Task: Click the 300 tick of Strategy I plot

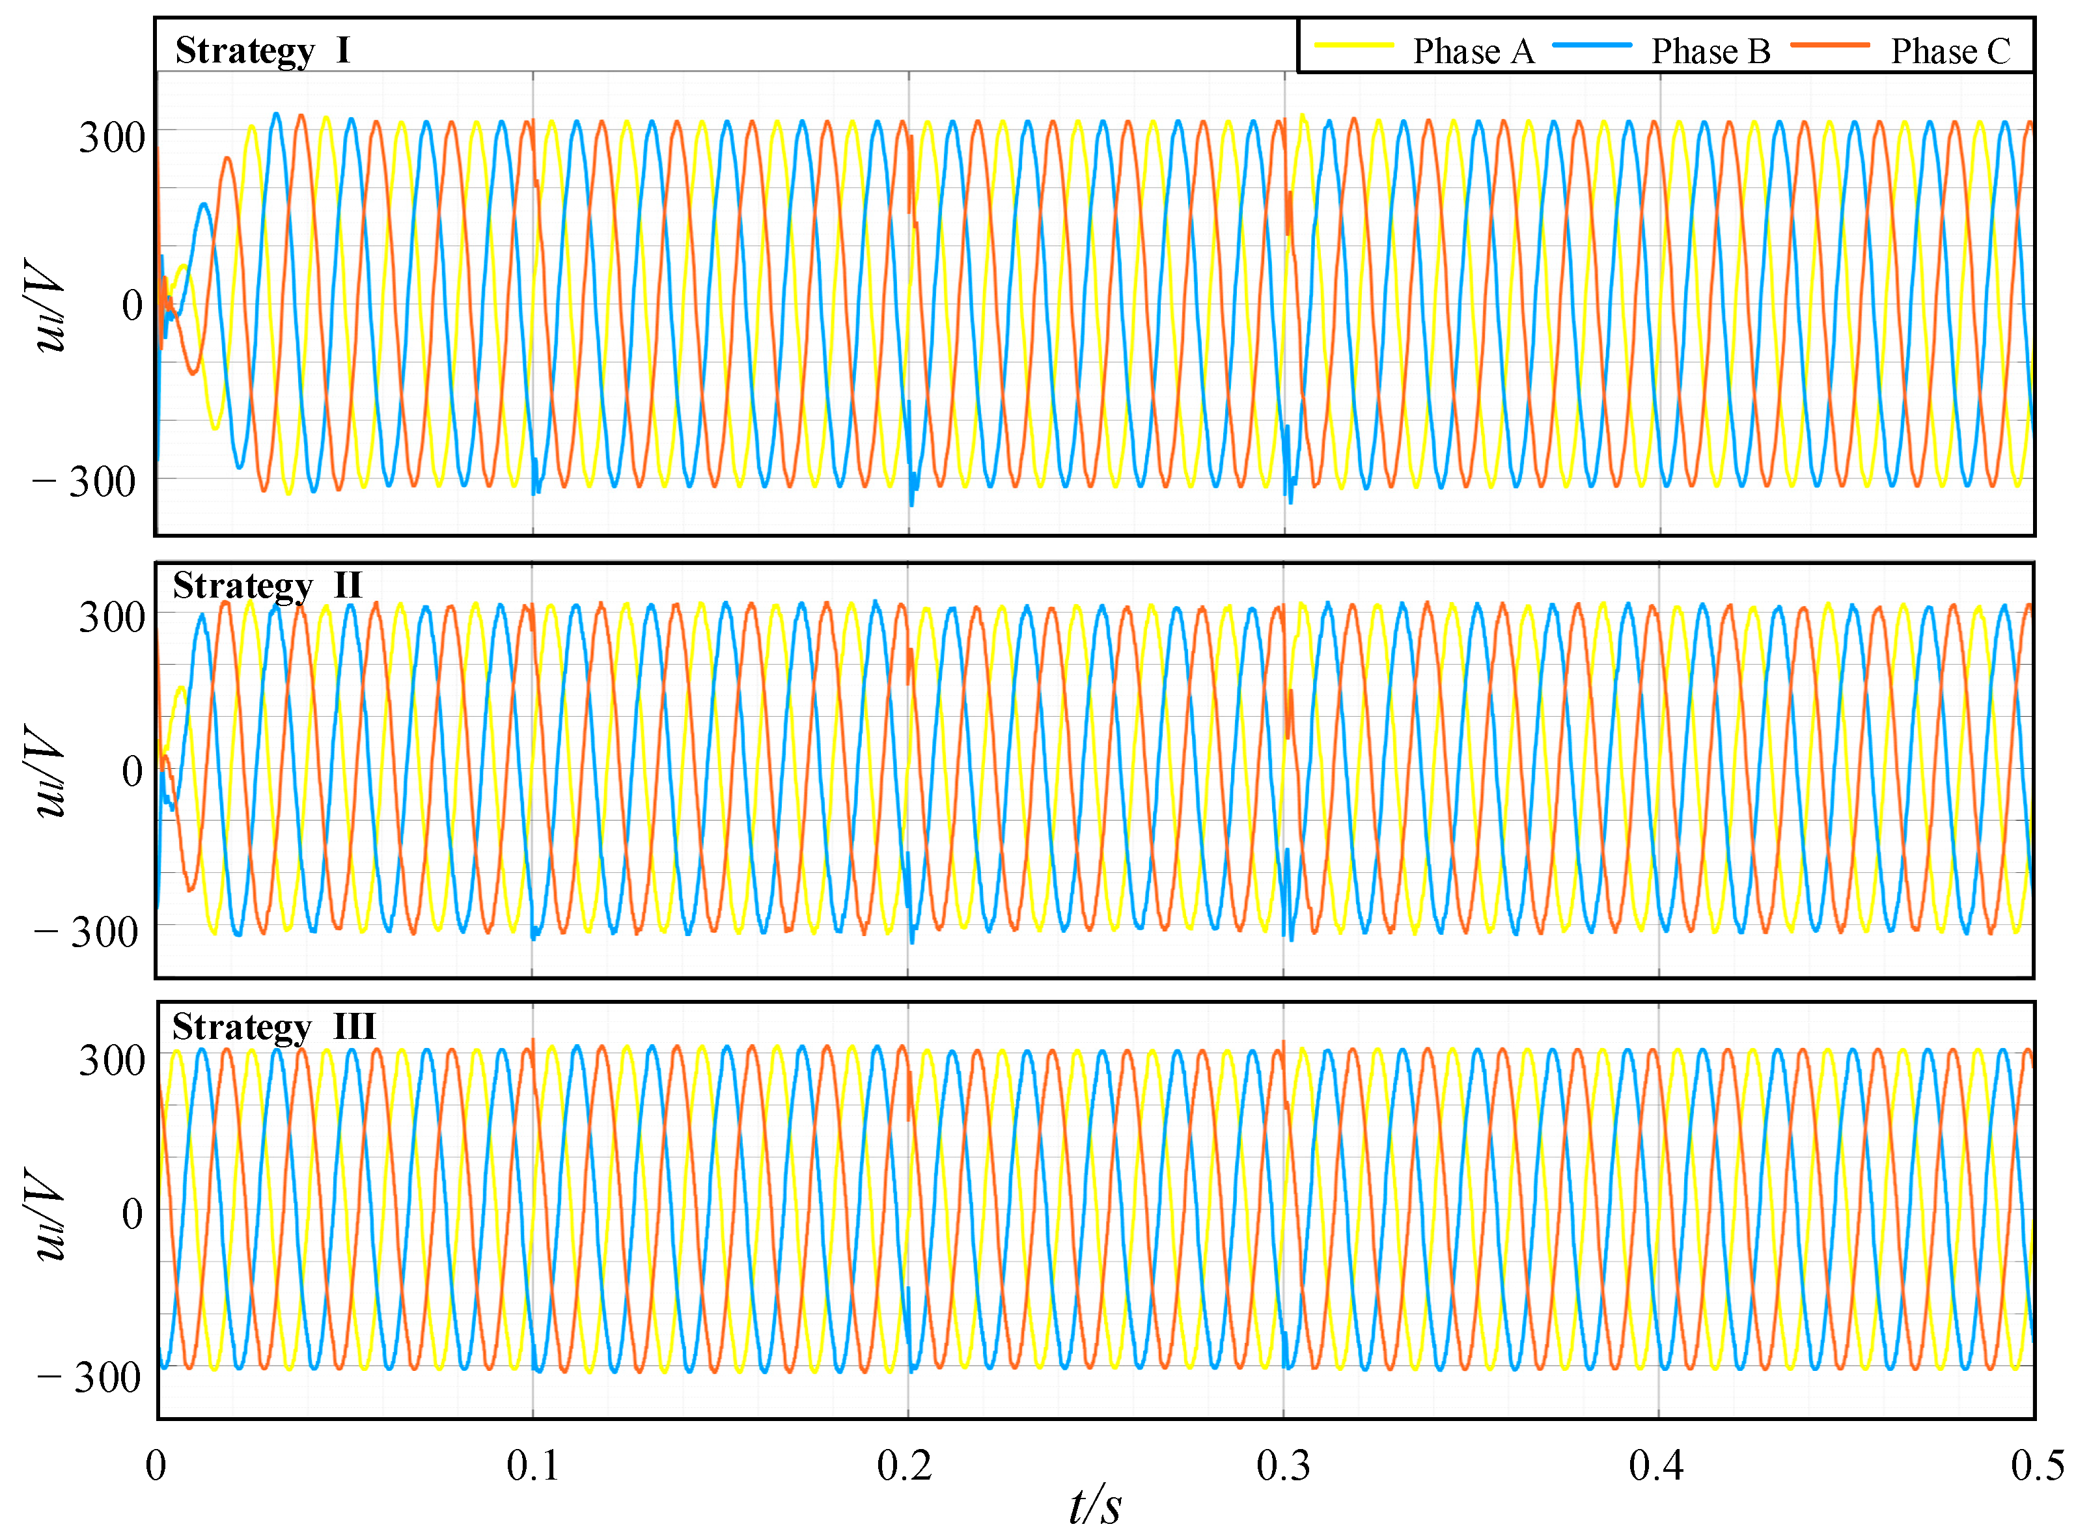Action: pos(111,138)
